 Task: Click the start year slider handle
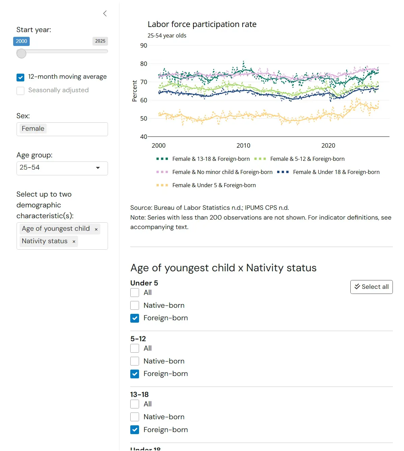coord(21,53)
